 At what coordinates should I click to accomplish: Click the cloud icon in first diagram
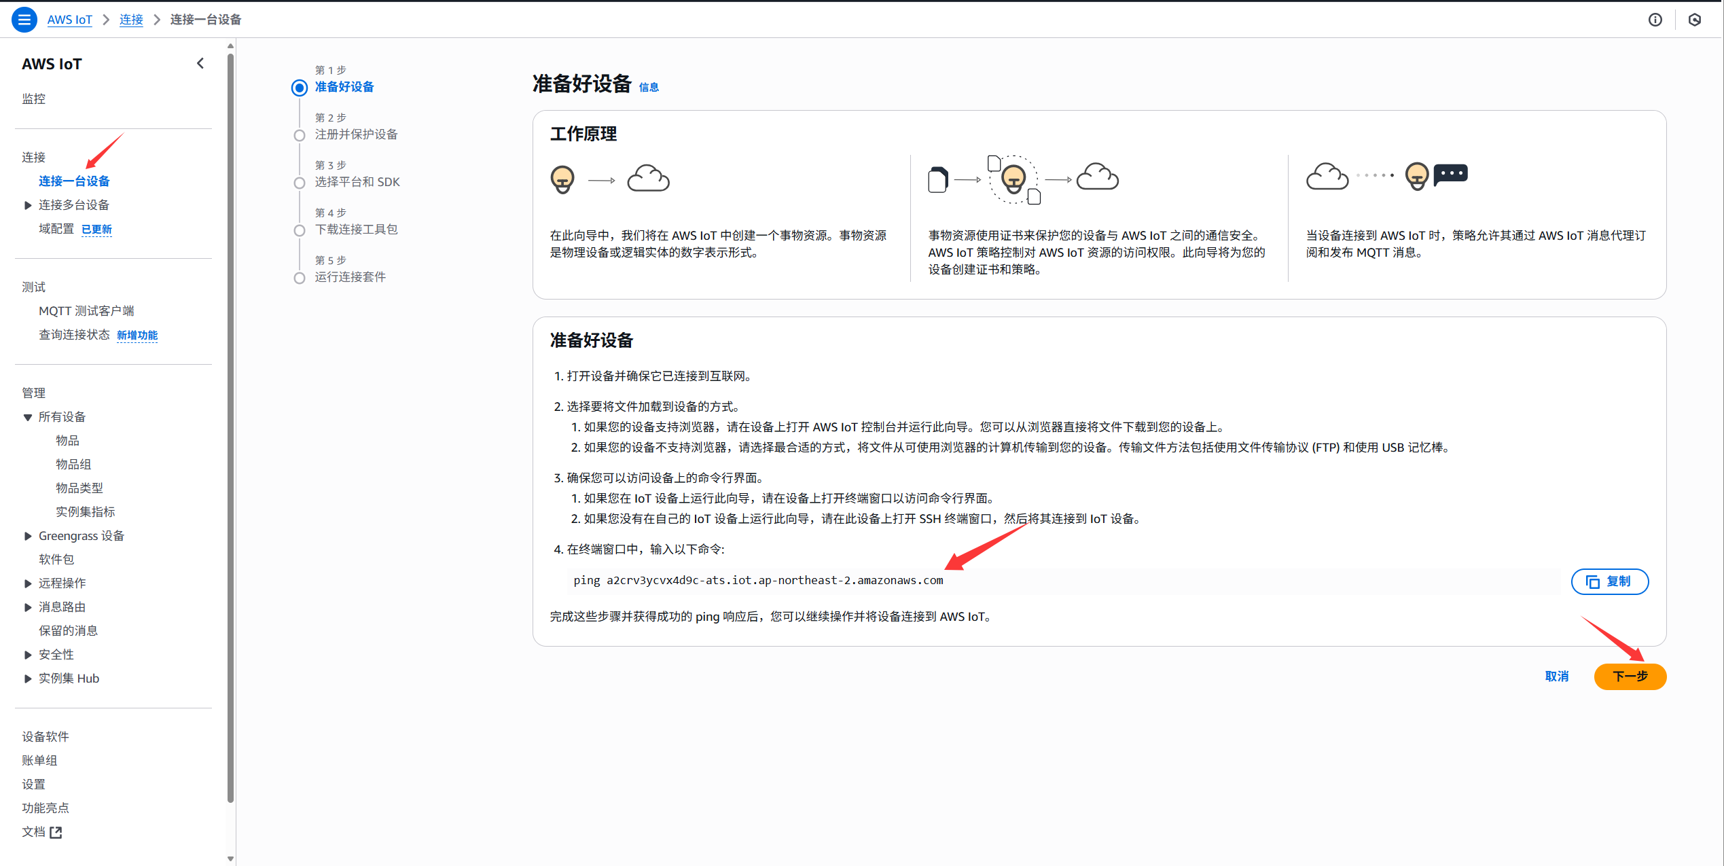[648, 179]
